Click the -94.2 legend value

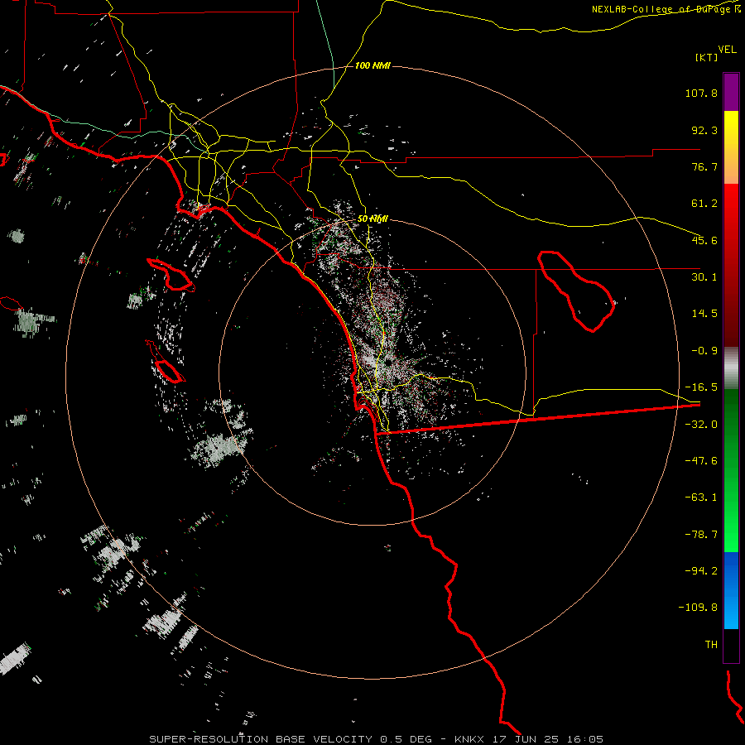tap(701, 570)
